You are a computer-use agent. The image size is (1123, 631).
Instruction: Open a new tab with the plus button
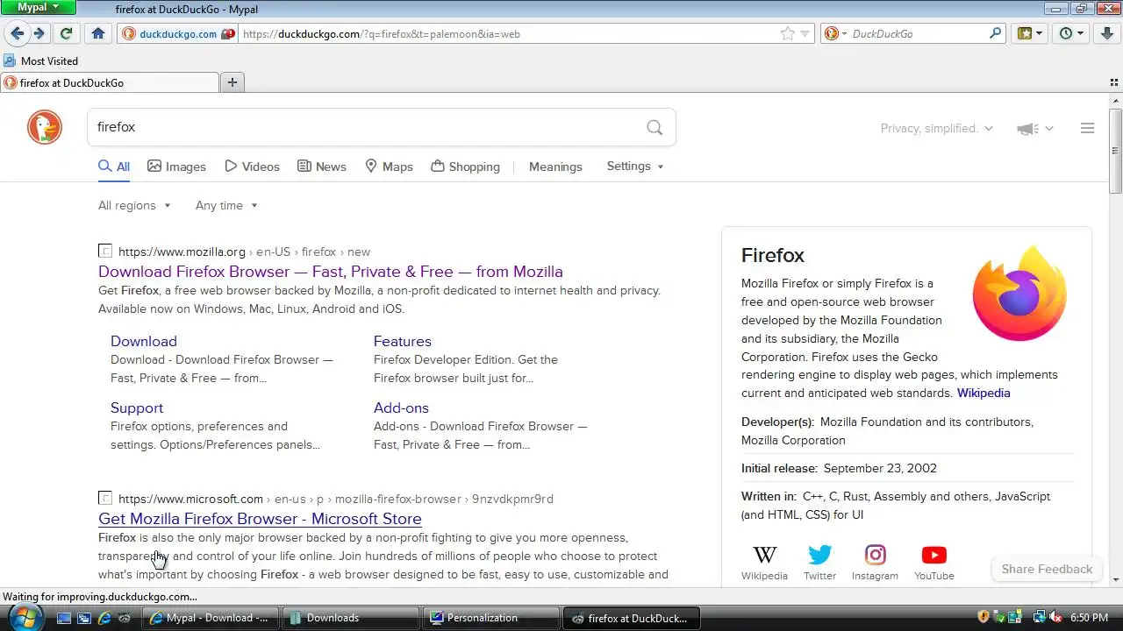click(232, 82)
